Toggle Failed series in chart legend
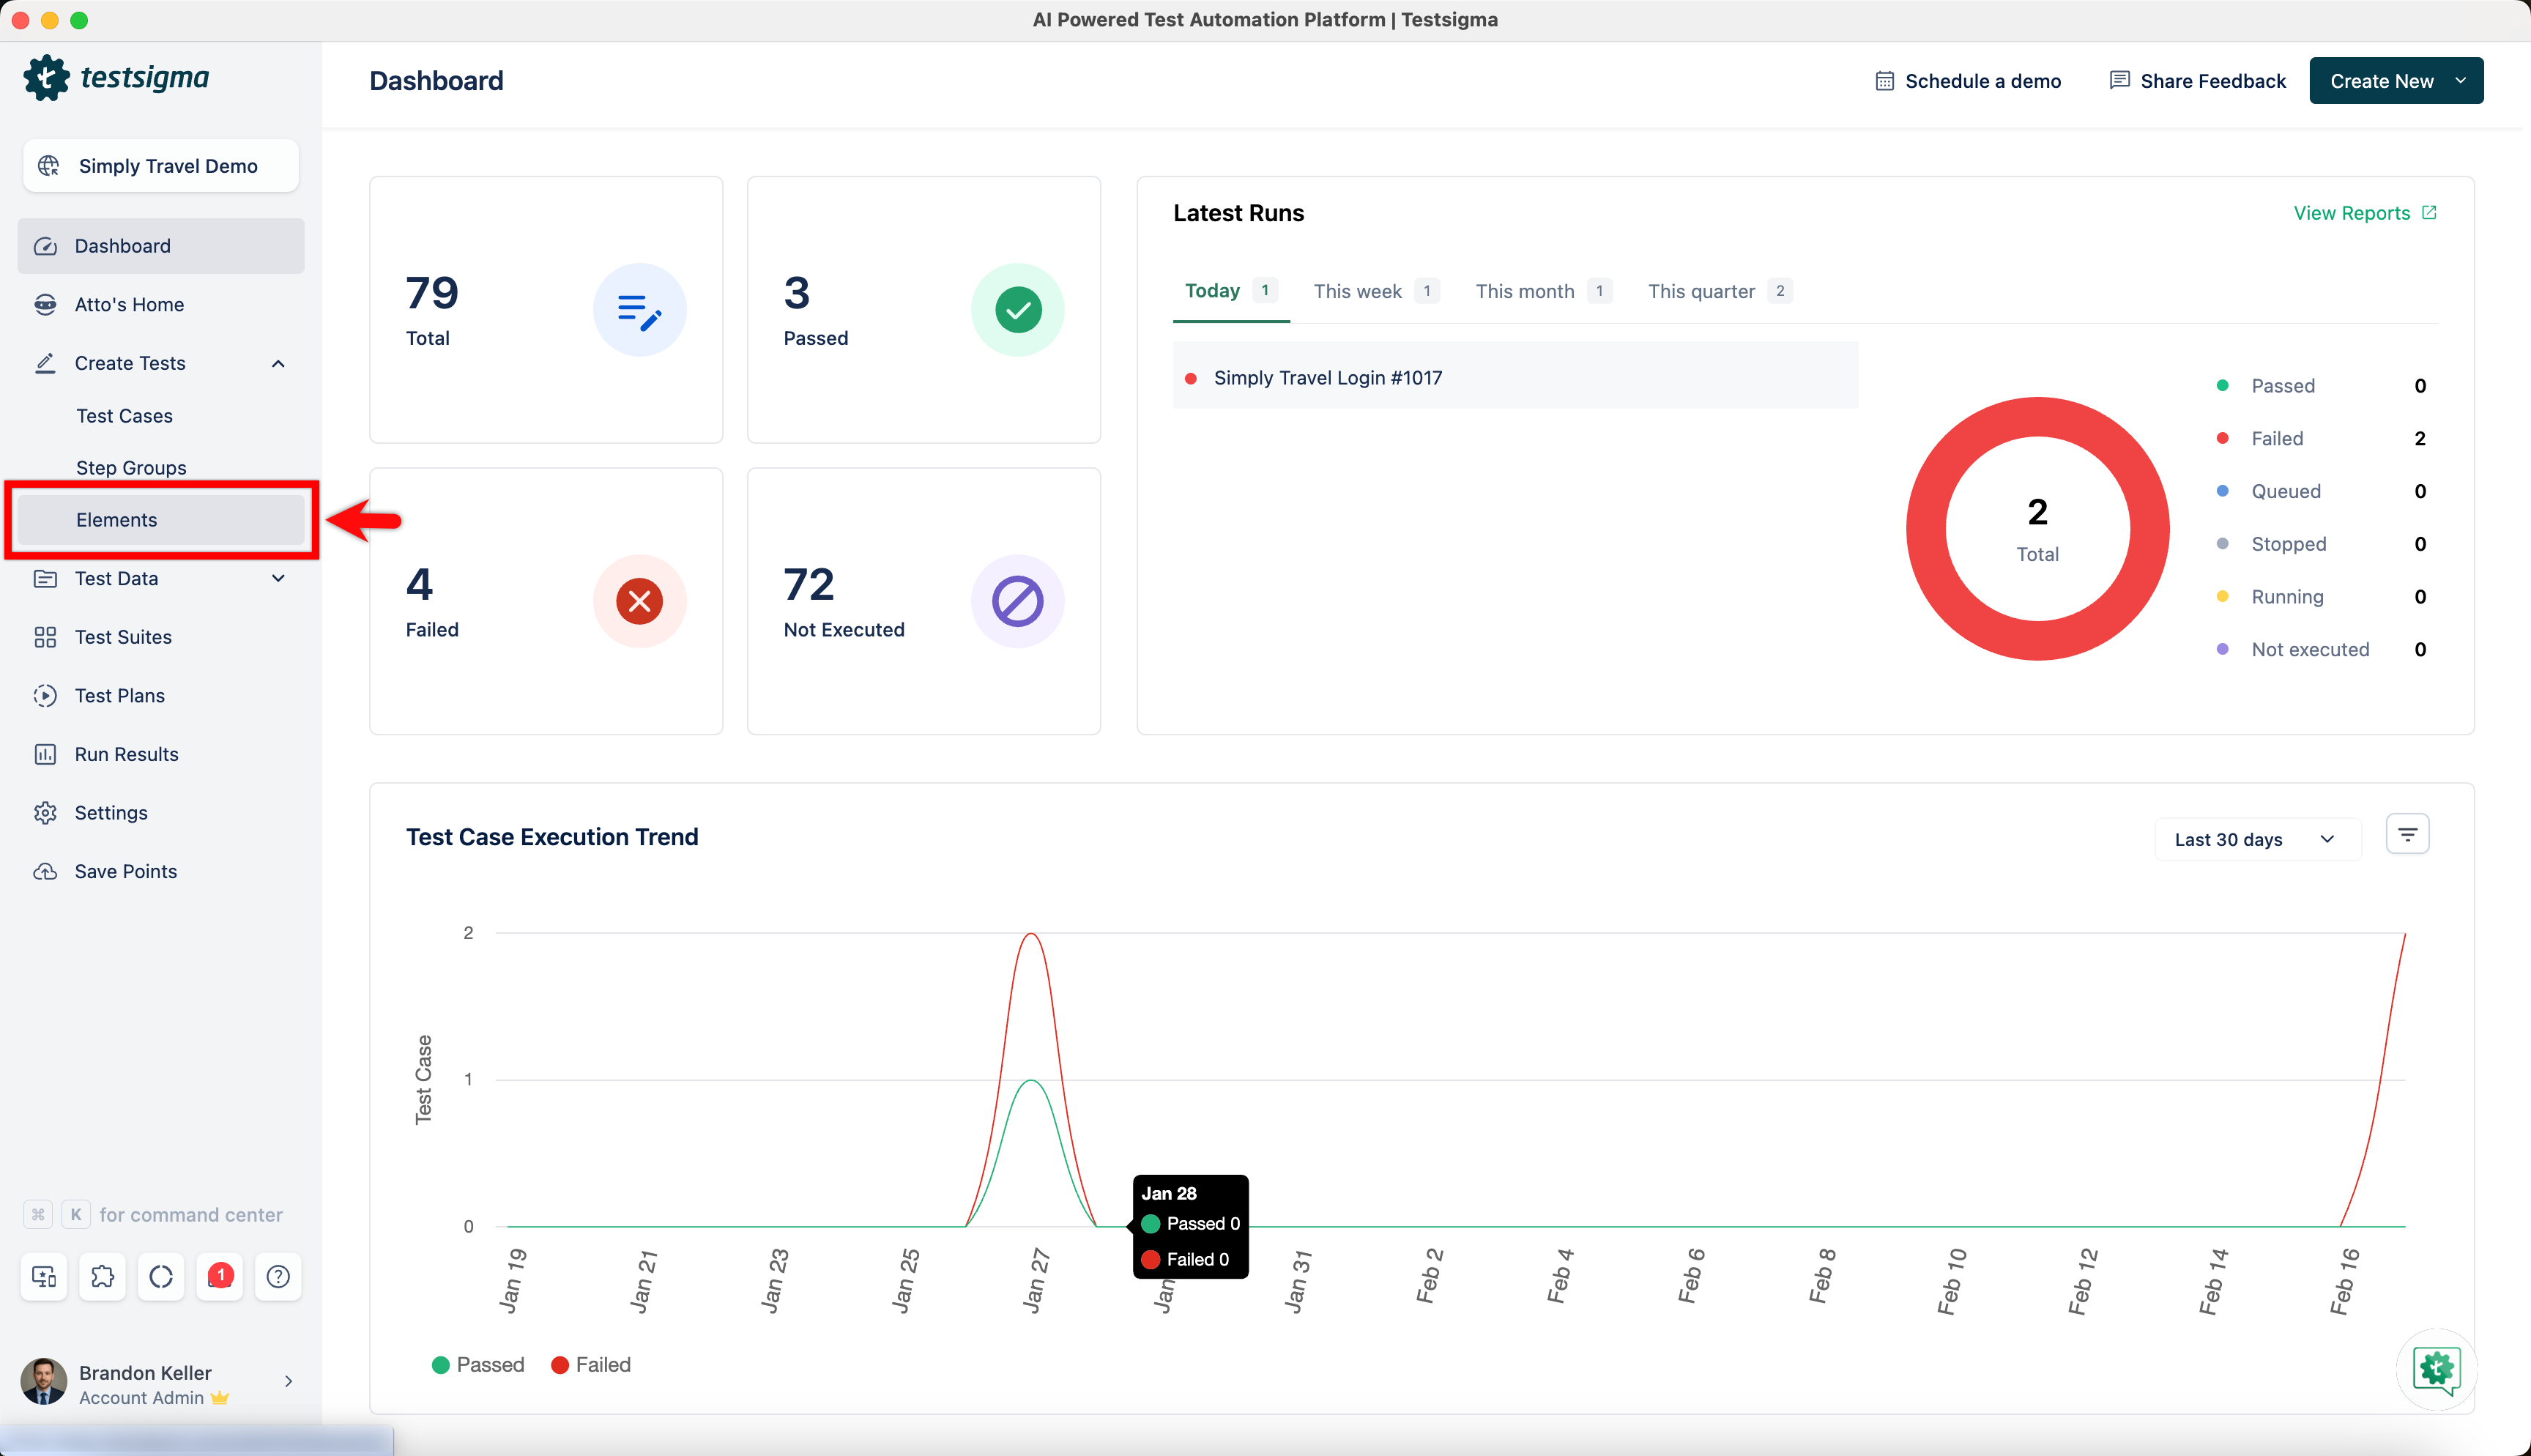2531x1456 pixels. coord(591,1365)
